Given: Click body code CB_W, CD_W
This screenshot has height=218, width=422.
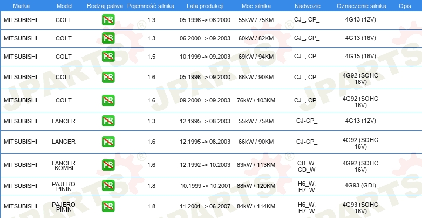Looking at the screenshot, I should [x=307, y=166].
